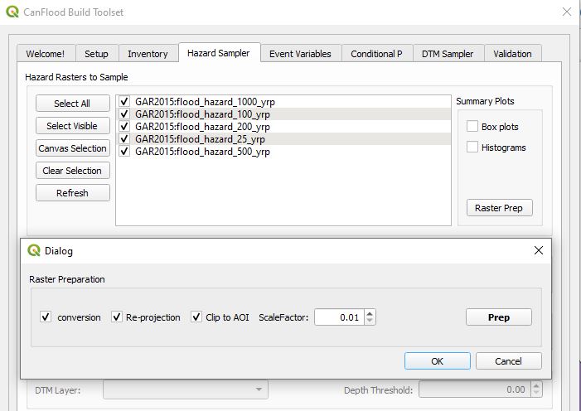Click the QGIS logo in the Dialog title bar
Image resolution: width=581 pixels, height=411 pixels.
coord(34,250)
